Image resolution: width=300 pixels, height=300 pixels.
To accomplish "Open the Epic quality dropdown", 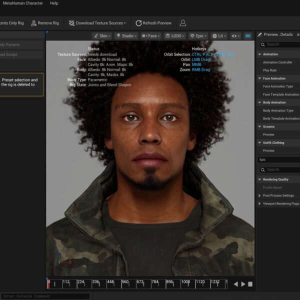I will coord(198,36).
